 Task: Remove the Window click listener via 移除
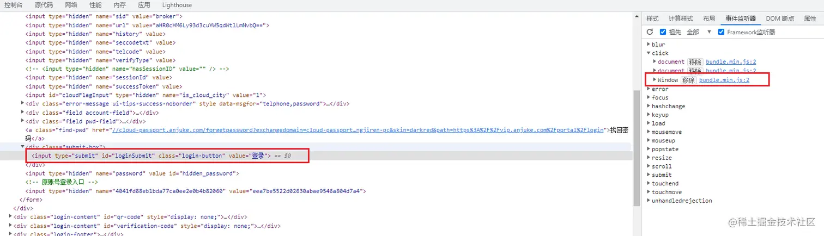689,80
